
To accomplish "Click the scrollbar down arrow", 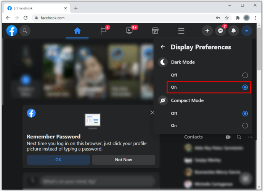I will (259, 187).
